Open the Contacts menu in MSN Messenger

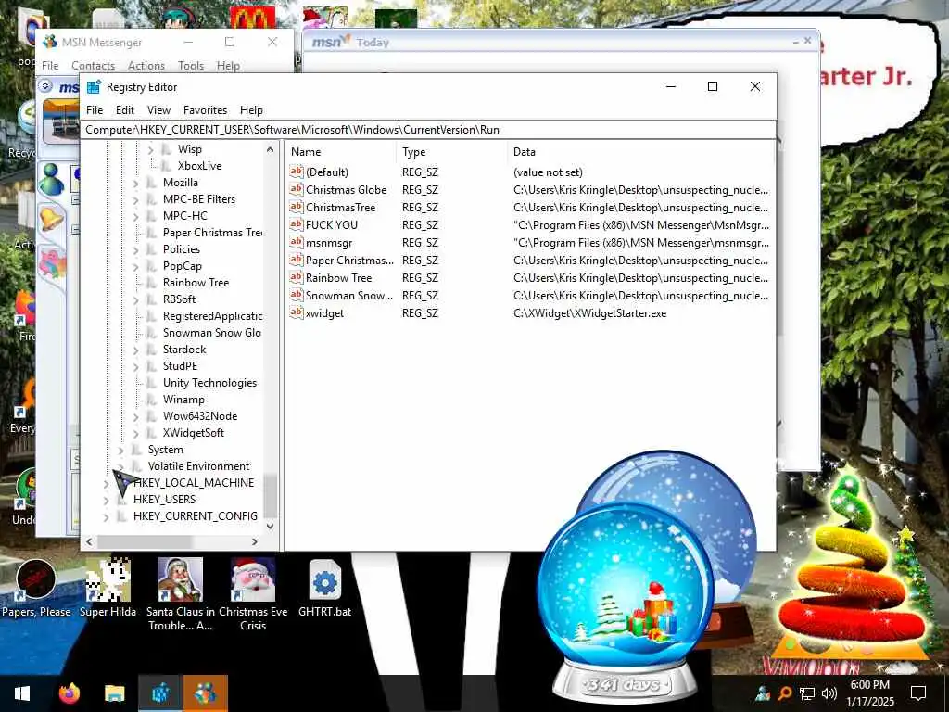94,66
